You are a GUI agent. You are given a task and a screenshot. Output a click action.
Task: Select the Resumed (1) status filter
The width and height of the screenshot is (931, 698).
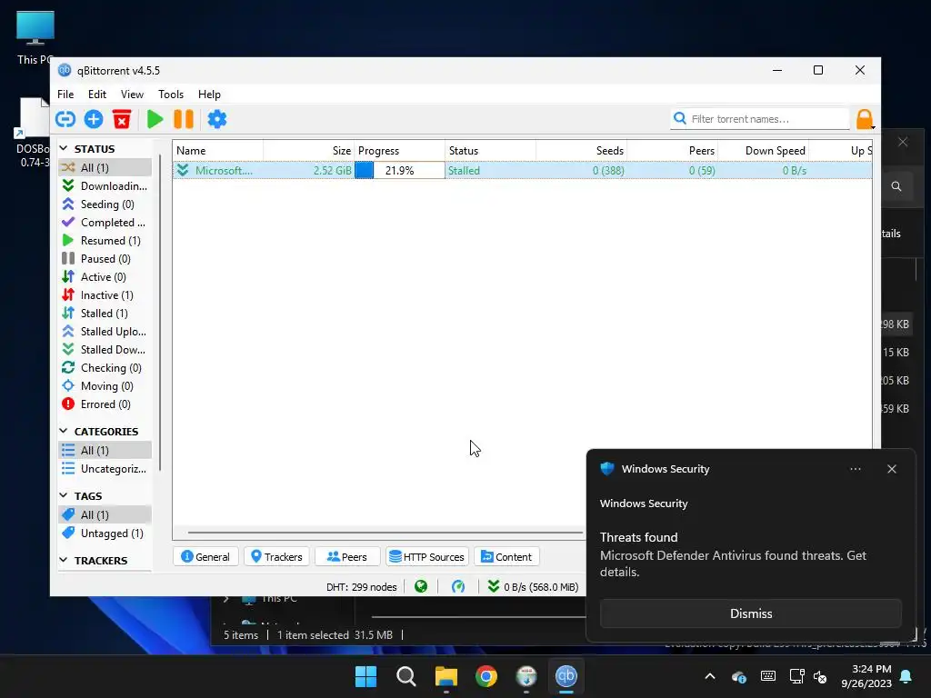(105, 240)
